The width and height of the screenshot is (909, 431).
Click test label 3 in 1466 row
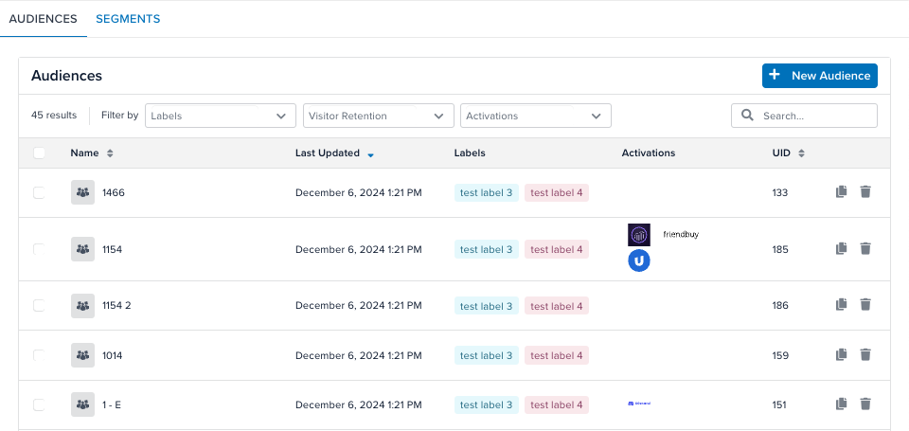(x=487, y=192)
